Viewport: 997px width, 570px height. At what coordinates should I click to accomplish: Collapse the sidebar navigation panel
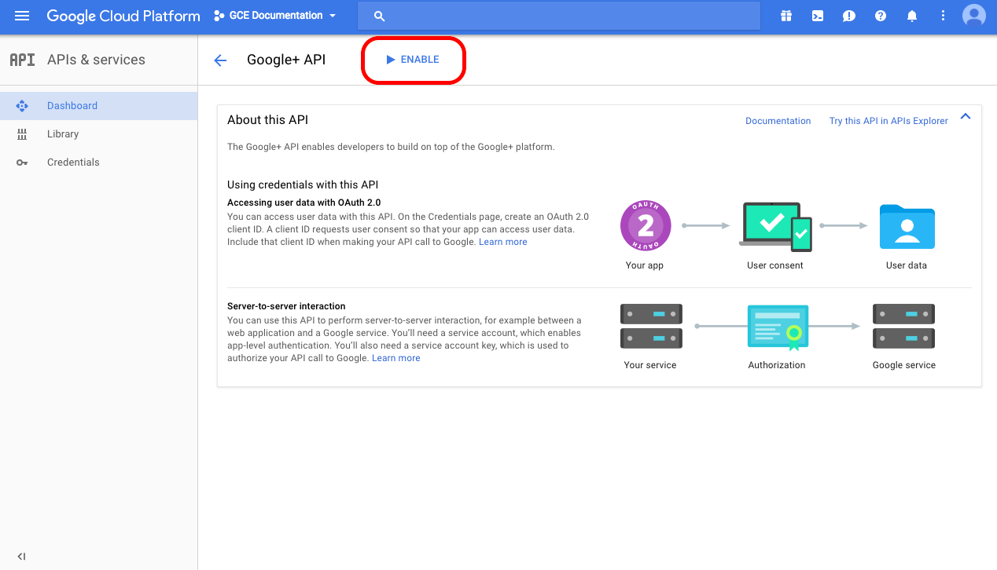pyautogui.click(x=22, y=557)
